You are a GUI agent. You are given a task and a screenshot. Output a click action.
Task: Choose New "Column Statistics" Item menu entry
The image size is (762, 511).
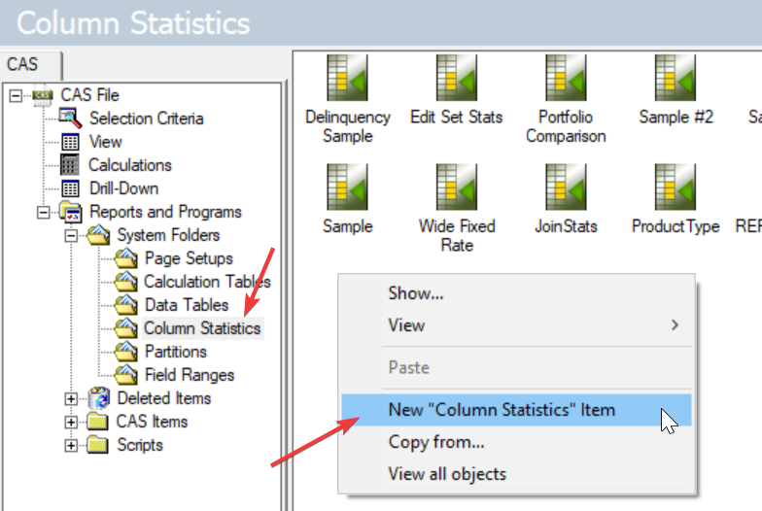coord(501,409)
